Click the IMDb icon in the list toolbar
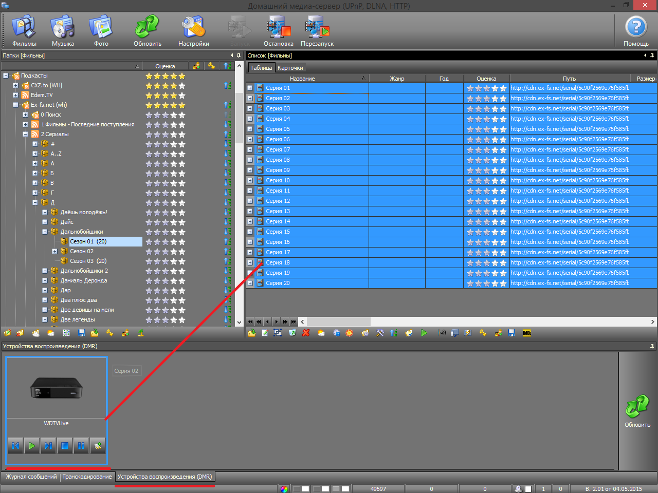 [527, 333]
